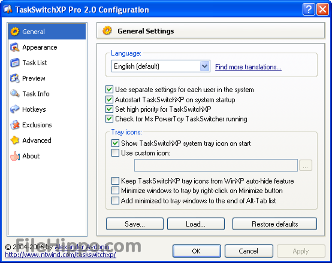332x263 pixels.
Task: Enable the Use custom icon checkbox
Action: (x=115, y=153)
